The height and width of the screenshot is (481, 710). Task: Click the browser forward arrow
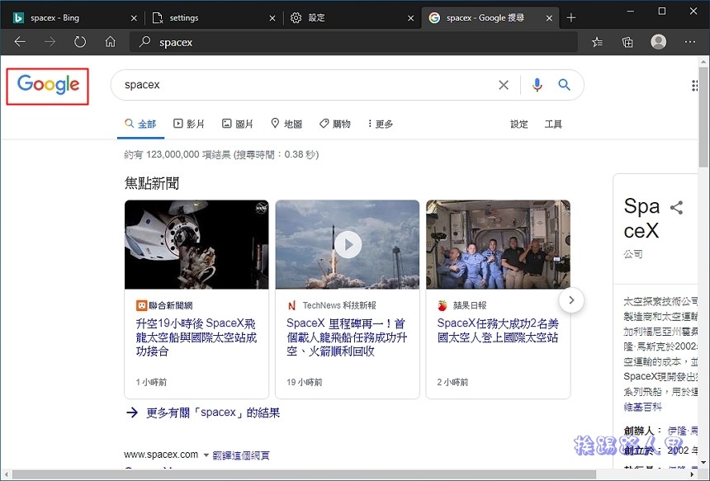pos(50,42)
